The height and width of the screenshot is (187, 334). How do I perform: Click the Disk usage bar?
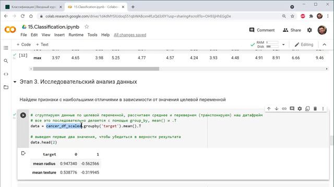272,46
